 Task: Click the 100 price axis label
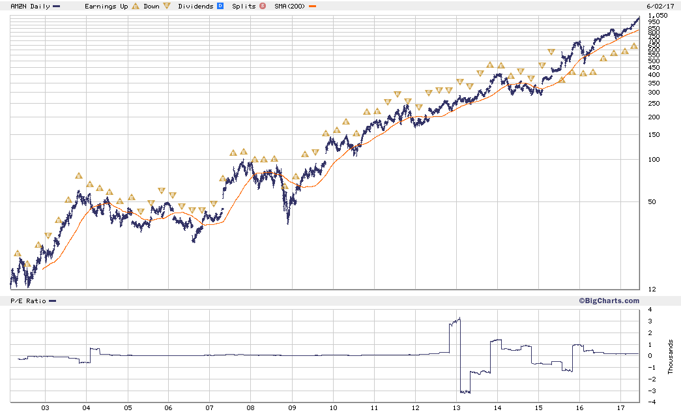point(654,160)
